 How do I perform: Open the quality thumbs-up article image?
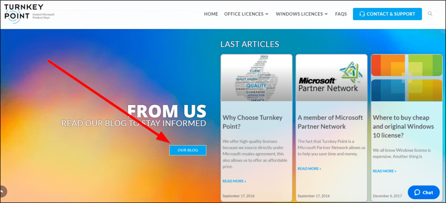[x=256, y=78]
